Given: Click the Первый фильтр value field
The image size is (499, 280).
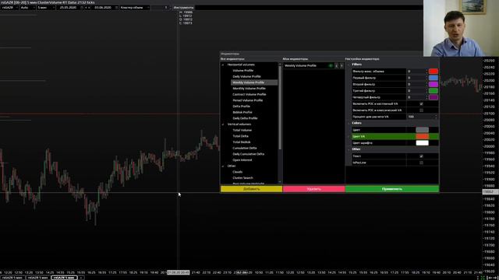Looking at the screenshot, I should point(417,78).
